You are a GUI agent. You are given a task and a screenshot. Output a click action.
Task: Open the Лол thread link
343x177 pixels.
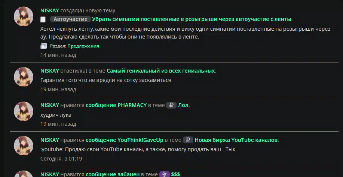183,105
